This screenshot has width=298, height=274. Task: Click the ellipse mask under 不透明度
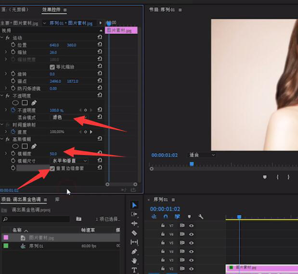(15, 103)
